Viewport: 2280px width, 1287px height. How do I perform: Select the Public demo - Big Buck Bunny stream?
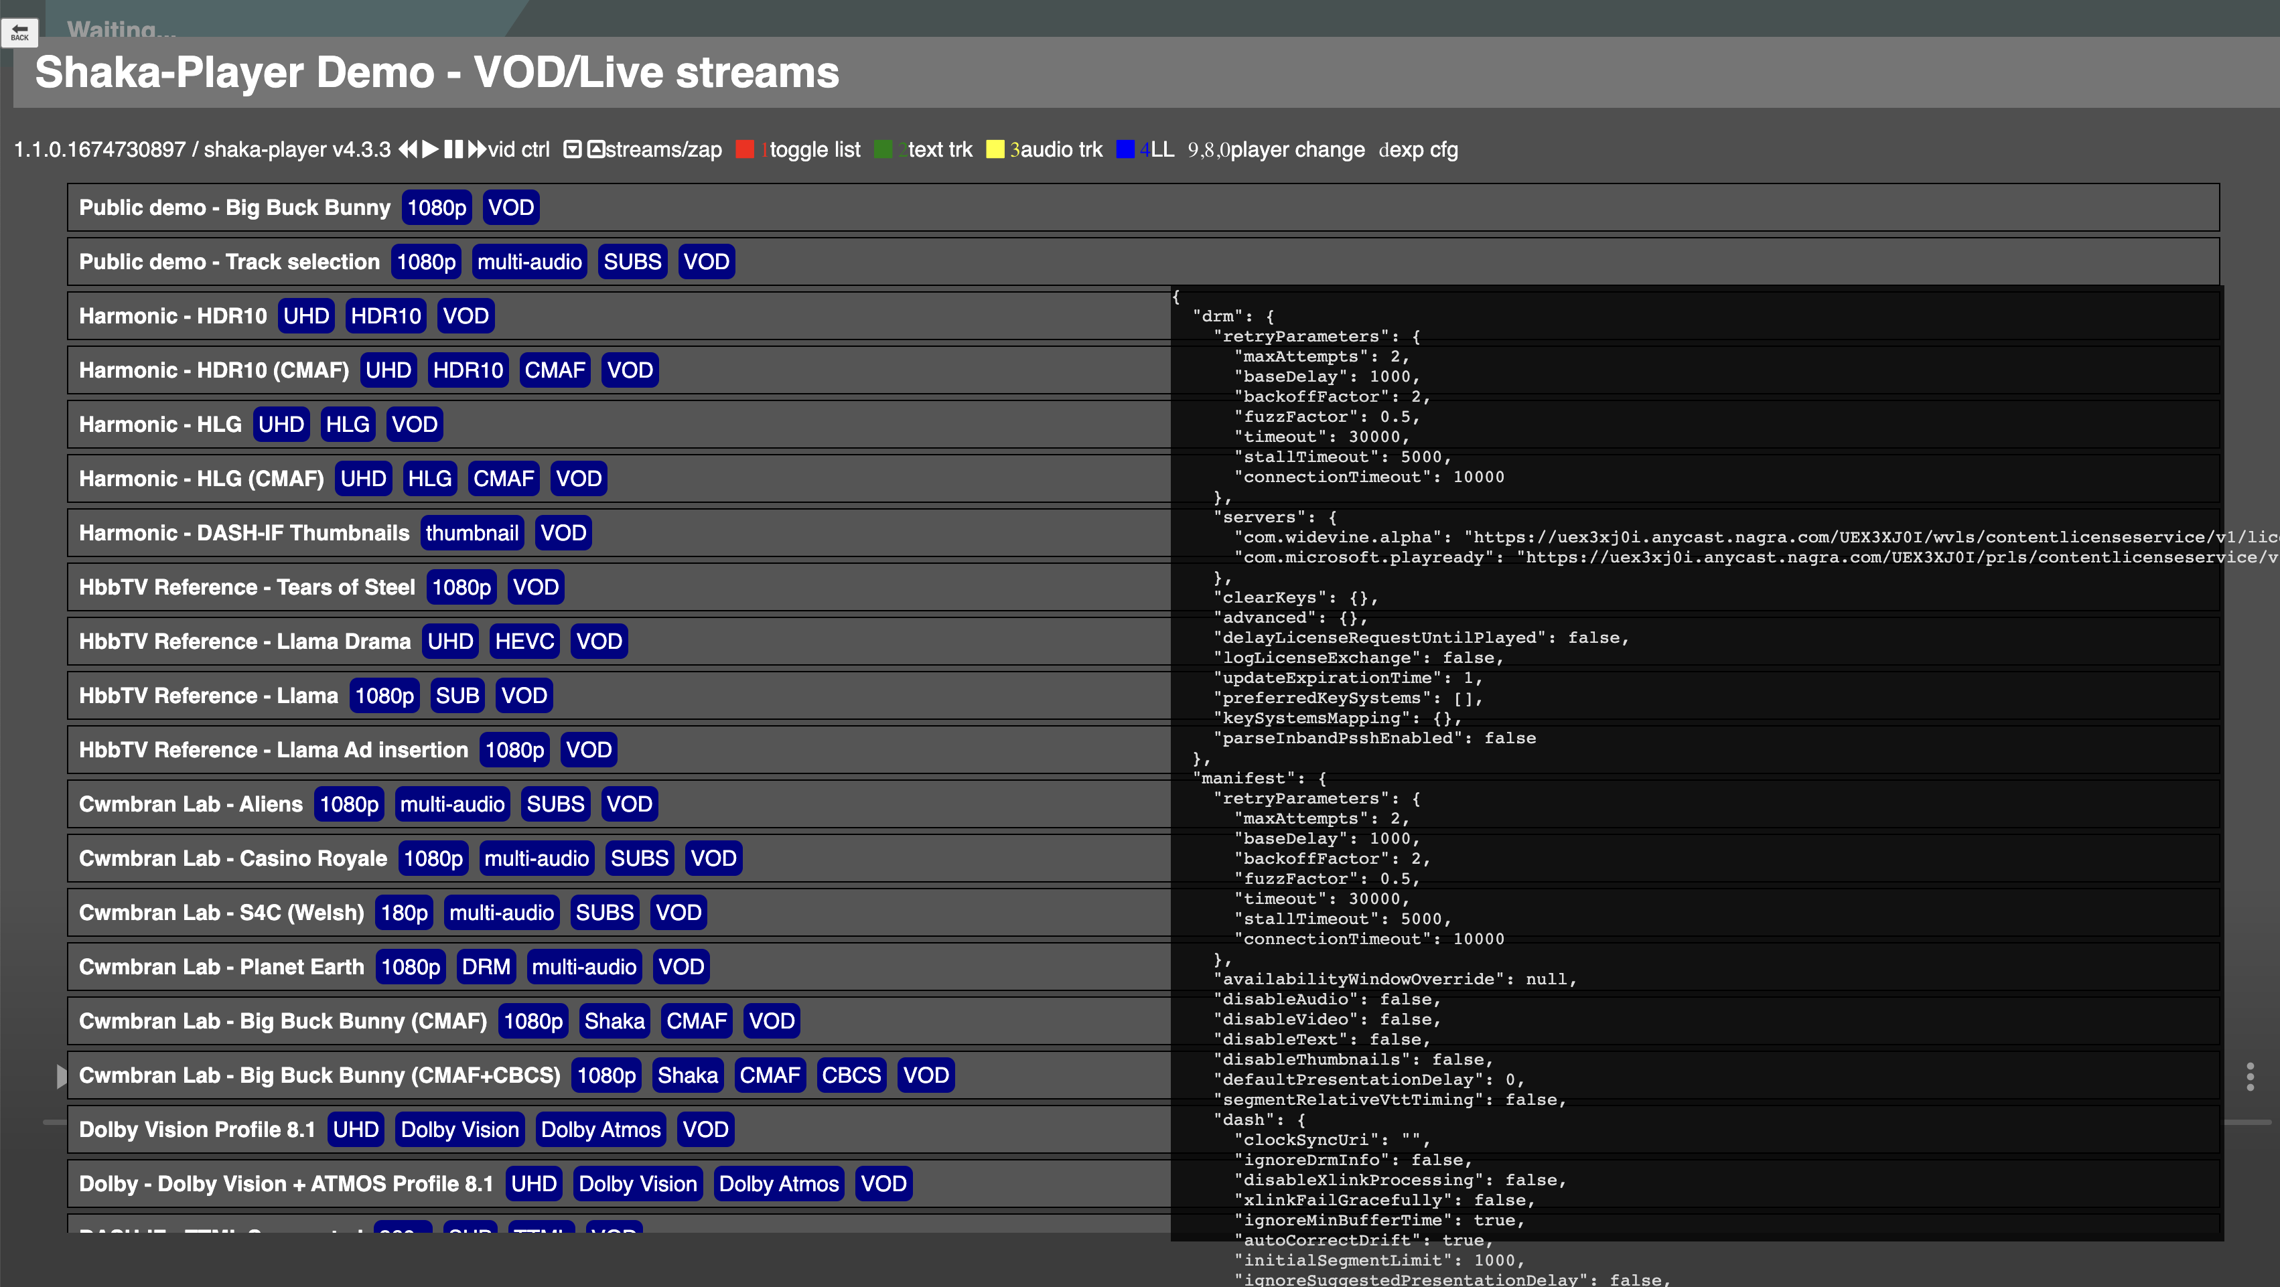tap(234, 208)
